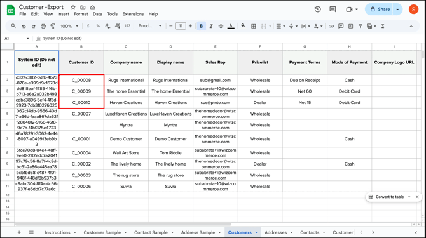Viewport: 426px width, 238px height.
Task: Open the Customers sheet tab menu arrow
Action: point(256,232)
